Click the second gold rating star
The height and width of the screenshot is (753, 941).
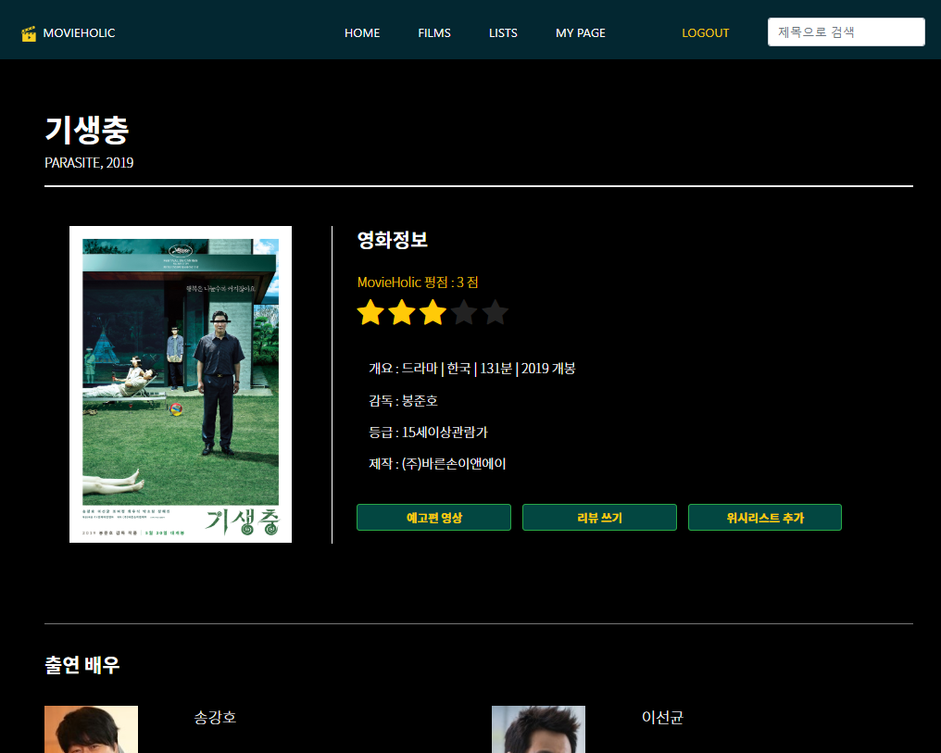tap(402, 313)
